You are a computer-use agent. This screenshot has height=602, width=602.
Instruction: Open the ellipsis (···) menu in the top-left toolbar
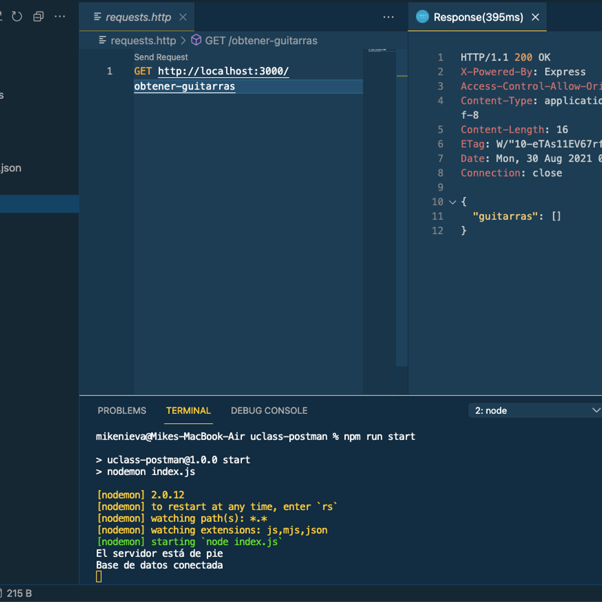(x=60, y=16)
